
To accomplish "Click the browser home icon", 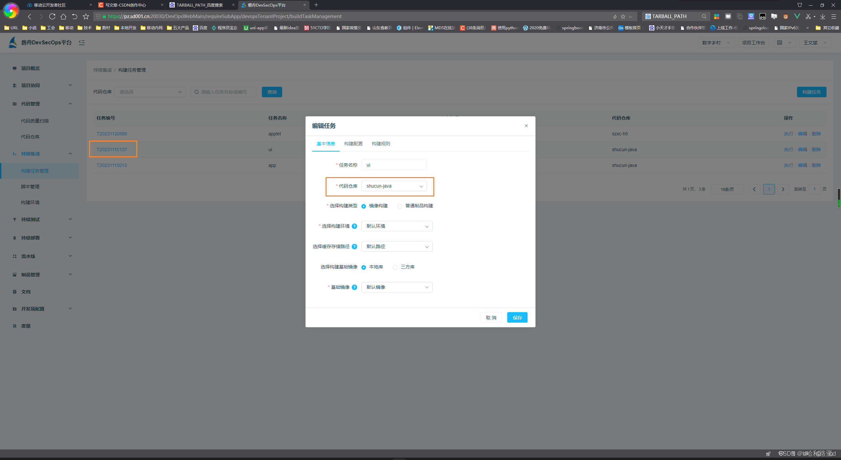I will click(x=63, y=16).
